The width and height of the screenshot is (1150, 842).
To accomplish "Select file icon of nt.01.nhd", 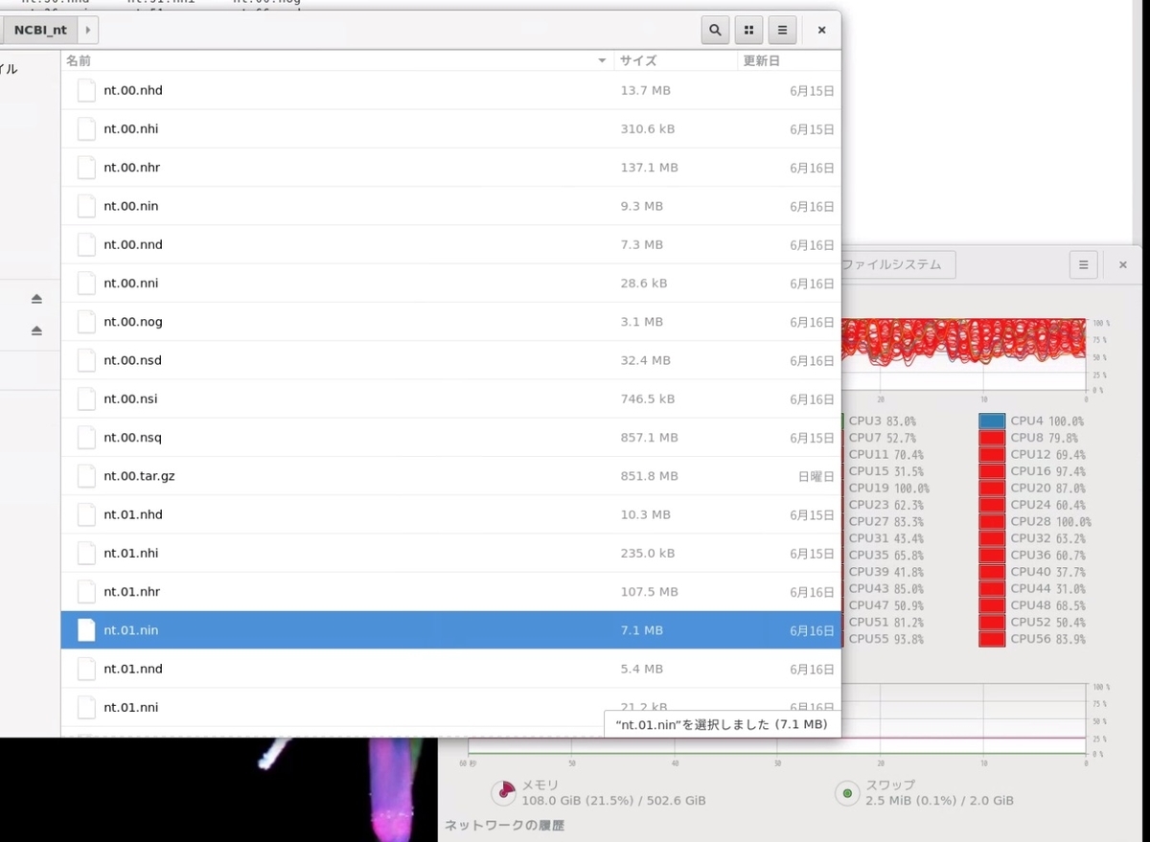I will click(x=86, y=514).
